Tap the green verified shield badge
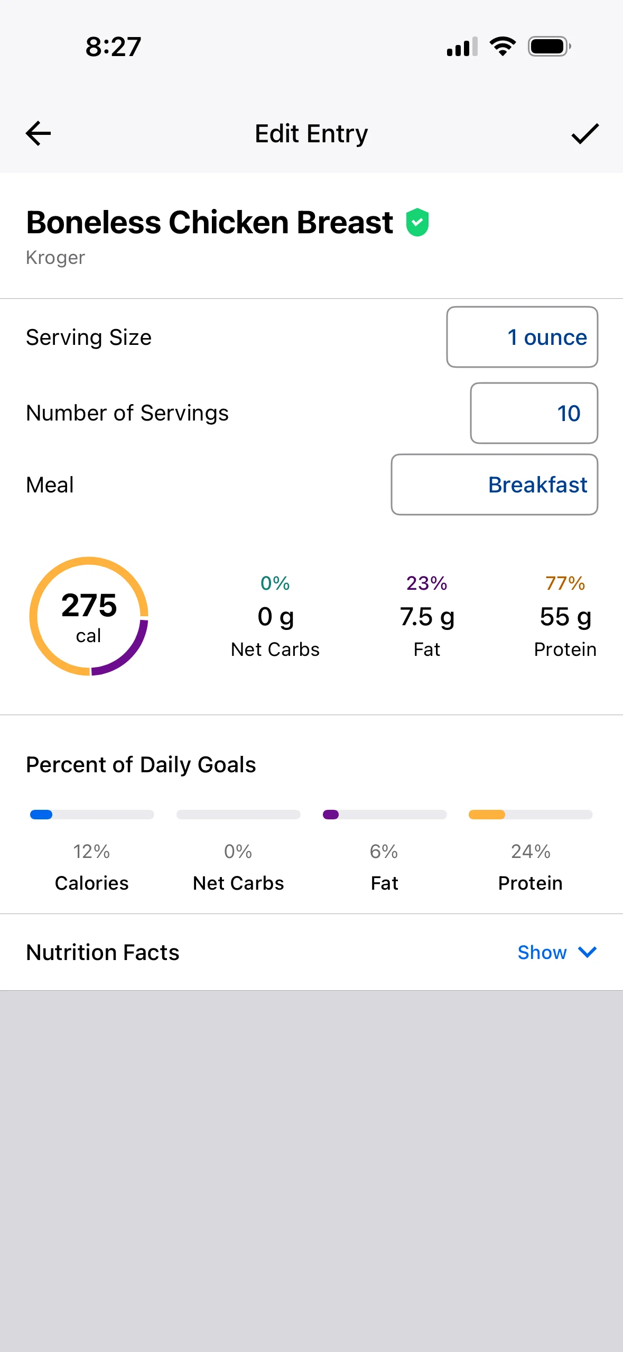623x1352 pixels. click(x=417, y=222)
